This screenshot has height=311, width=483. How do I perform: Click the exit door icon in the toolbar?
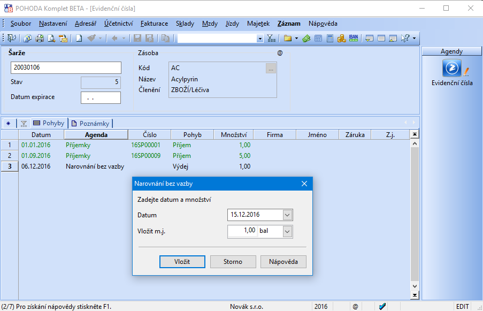coord(11,38)
